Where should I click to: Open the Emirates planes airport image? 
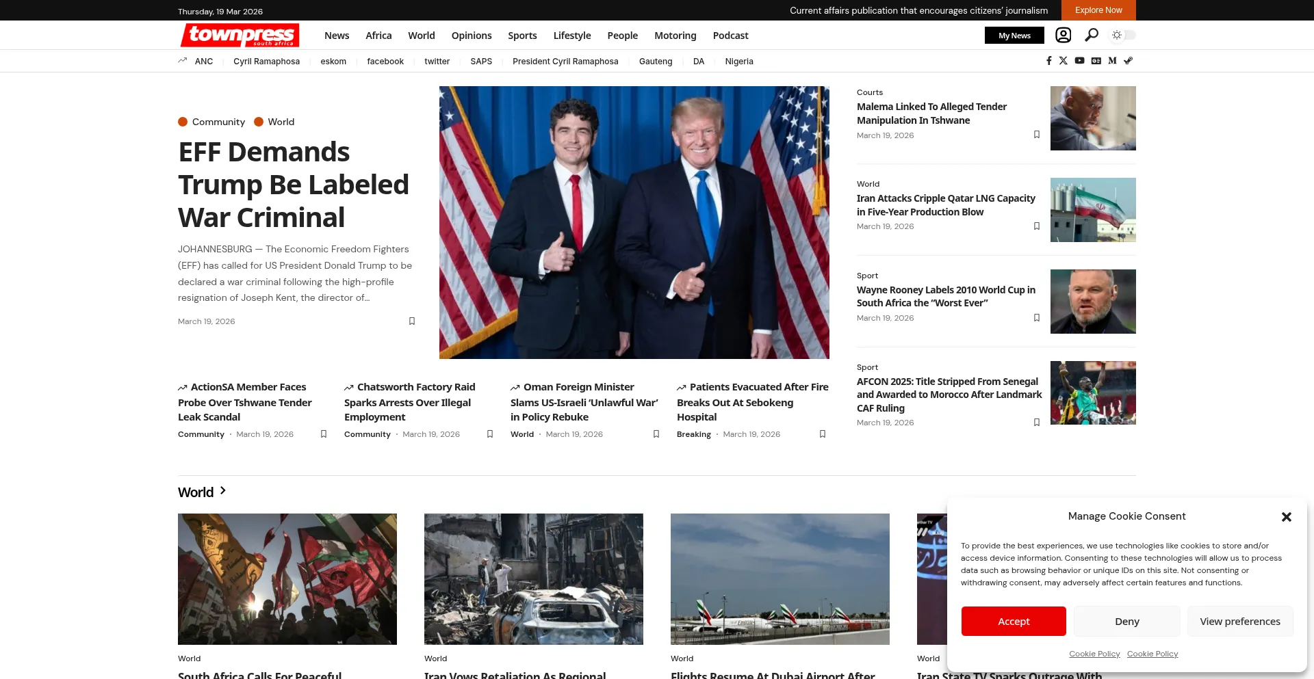[780, 579]
